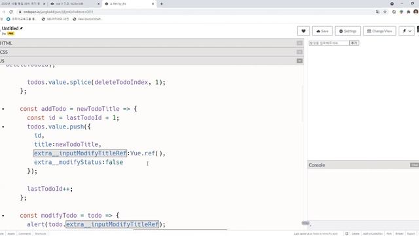Open pen Settings
This screenshot has width=419, height=236.
(348, 31)
